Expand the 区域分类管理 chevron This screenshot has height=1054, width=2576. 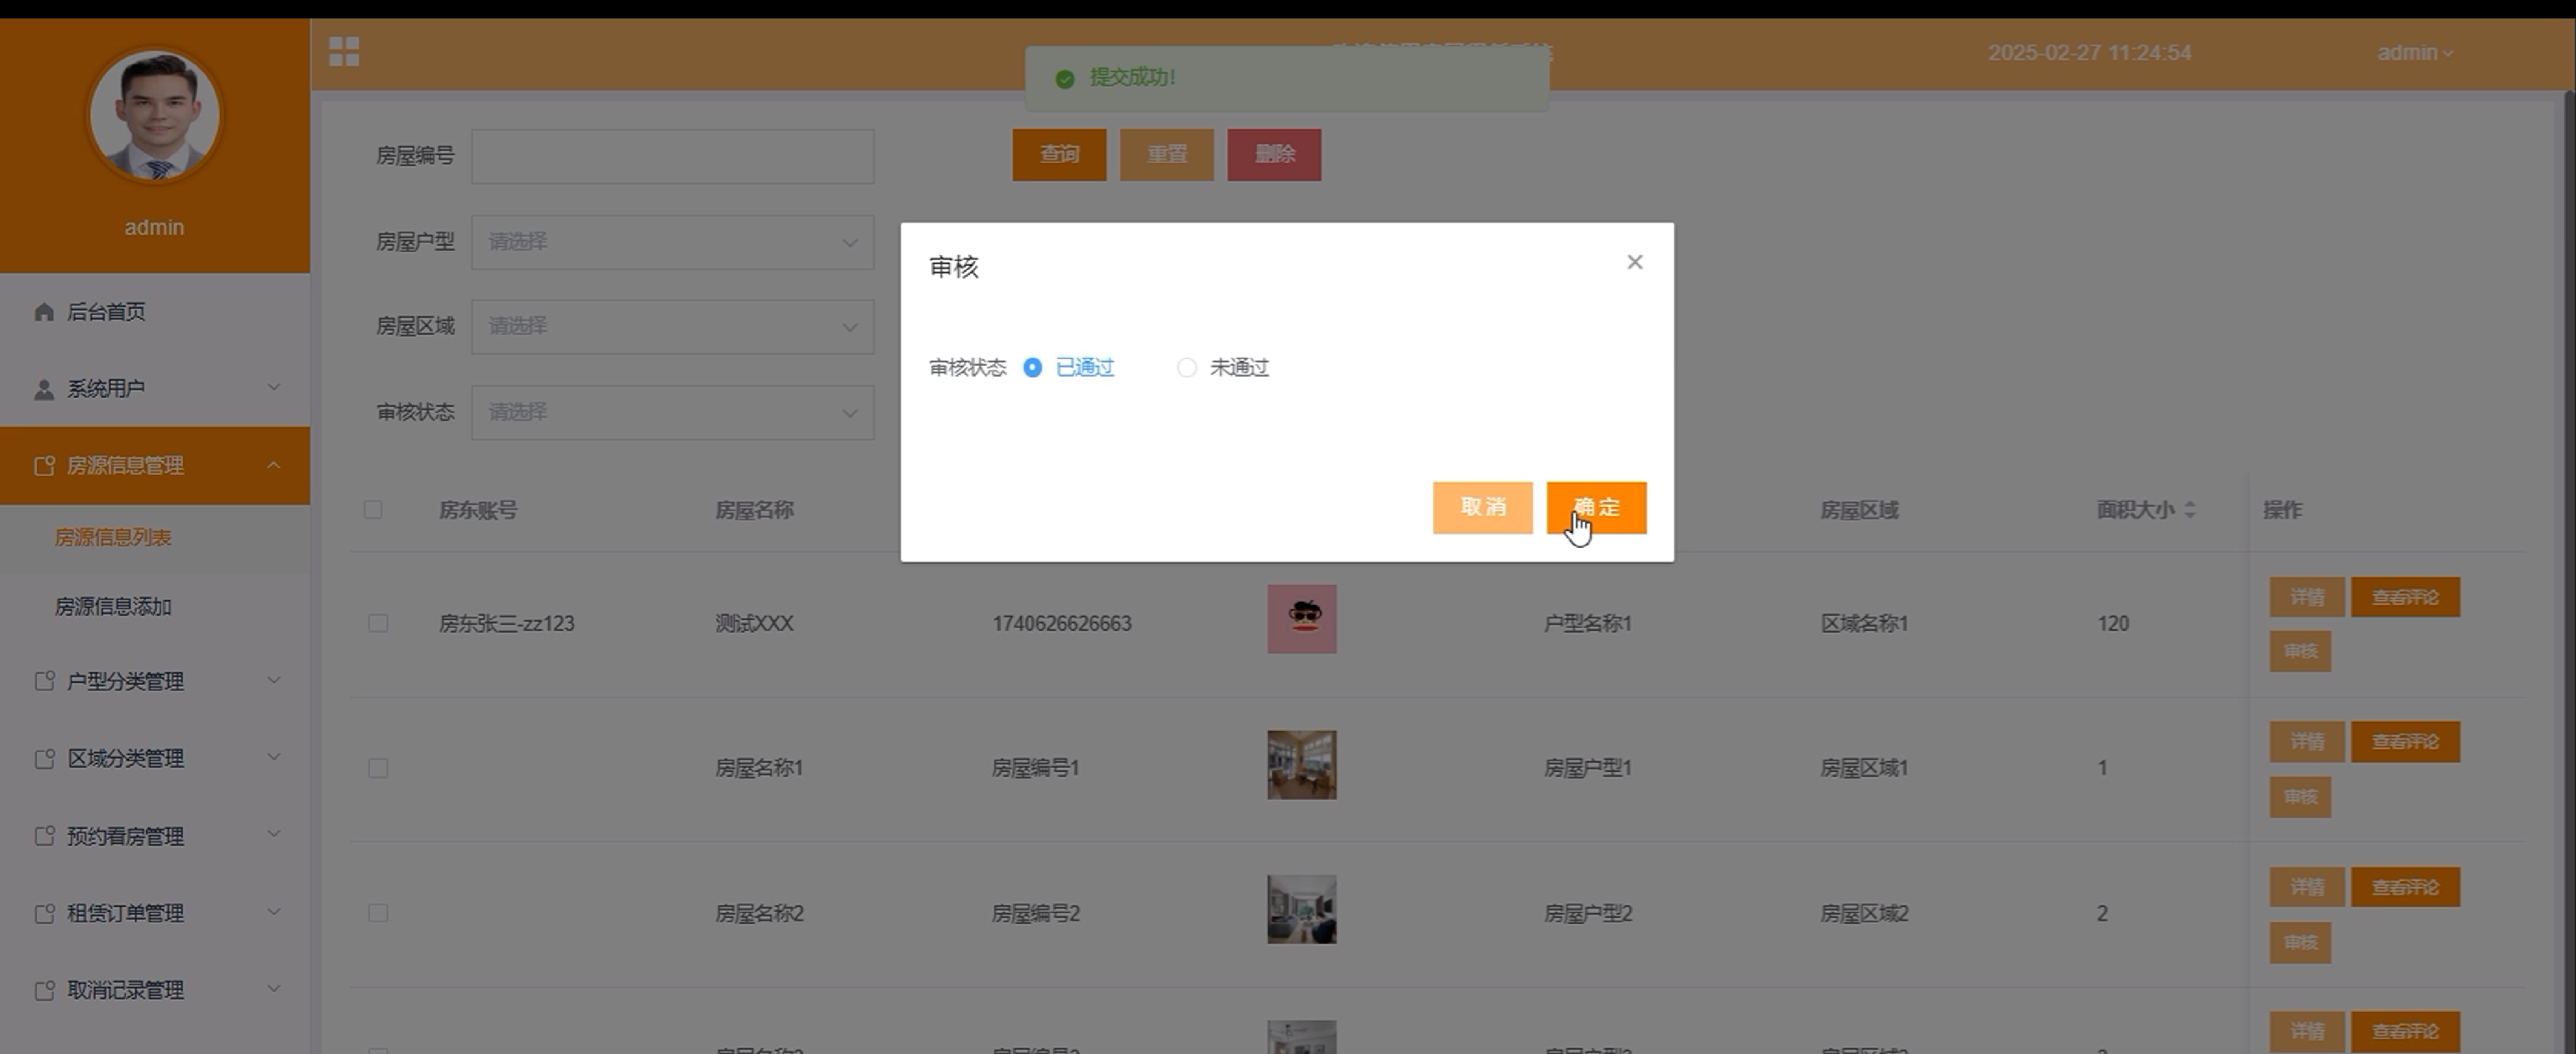tap(273, 757)
